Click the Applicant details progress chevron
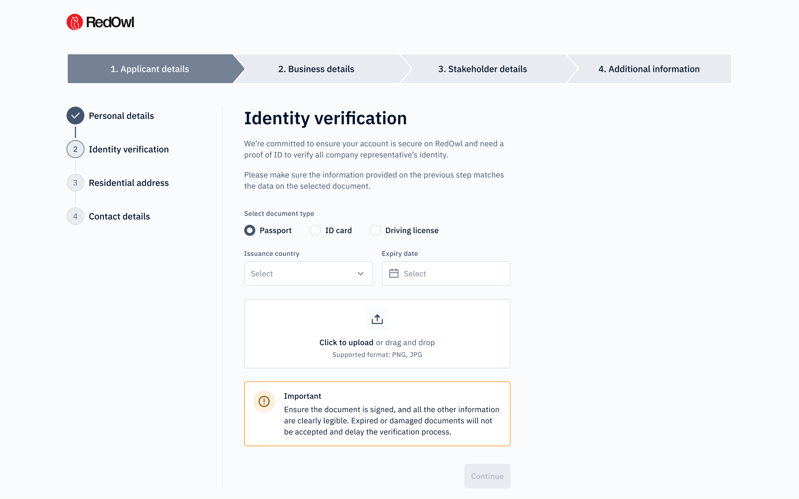 (150, 69)
